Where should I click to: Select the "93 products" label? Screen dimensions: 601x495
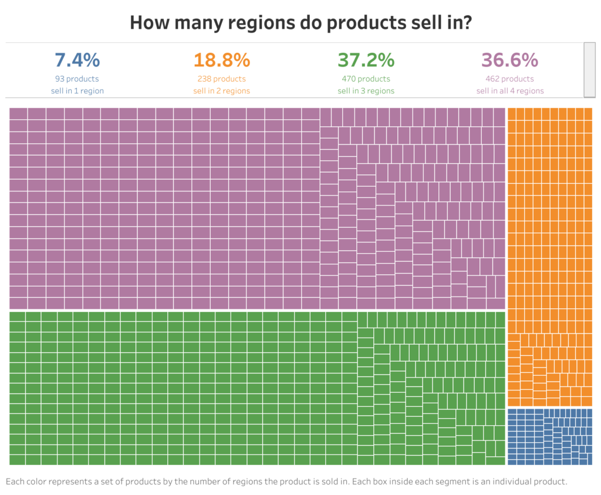tap(77, 79)
